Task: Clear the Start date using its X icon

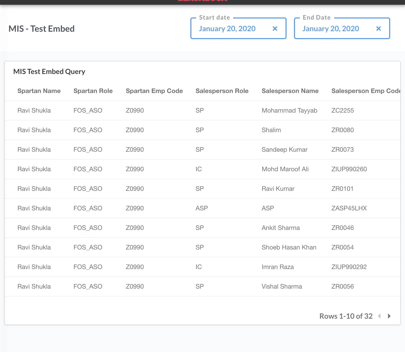Action: point(275,29)
